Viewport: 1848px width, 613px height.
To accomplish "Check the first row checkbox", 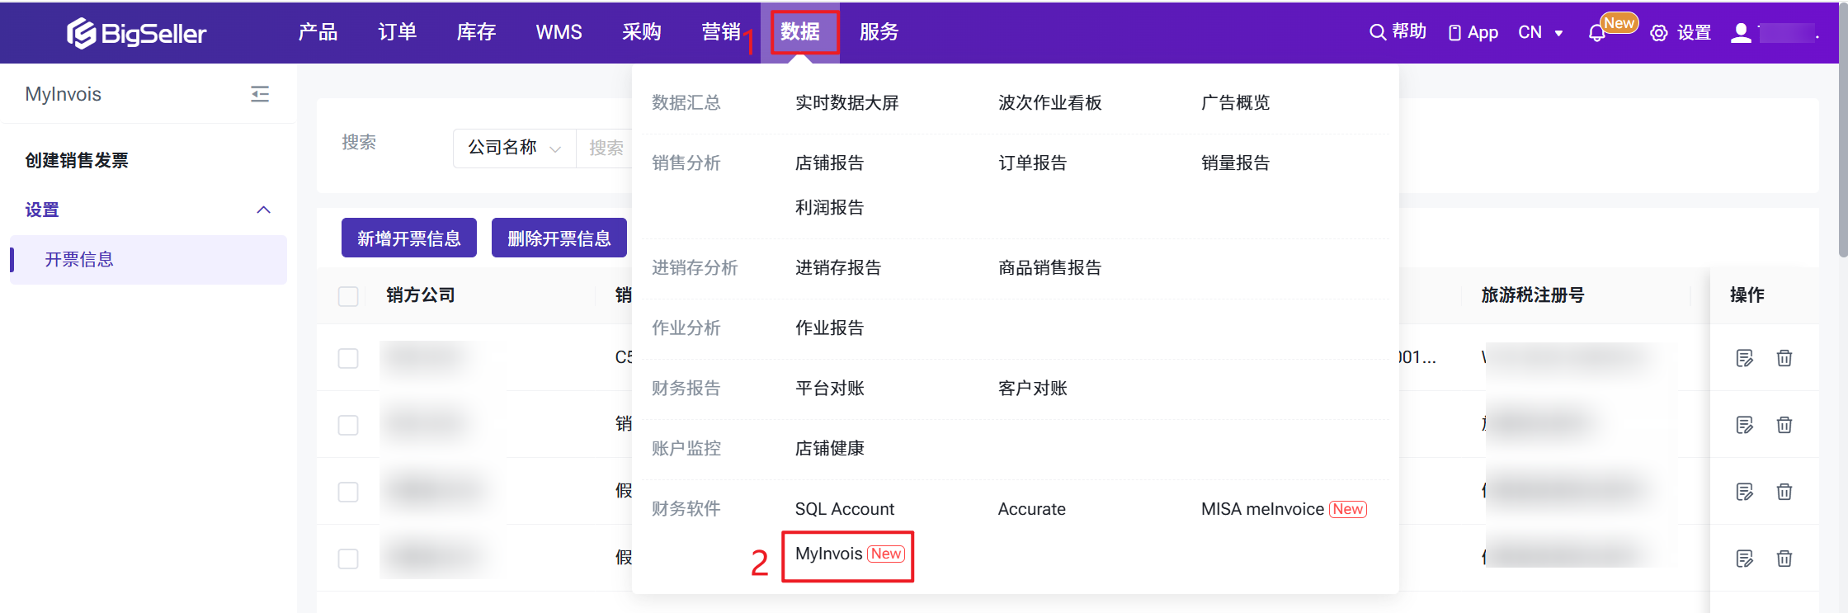I will click(348, 359).
